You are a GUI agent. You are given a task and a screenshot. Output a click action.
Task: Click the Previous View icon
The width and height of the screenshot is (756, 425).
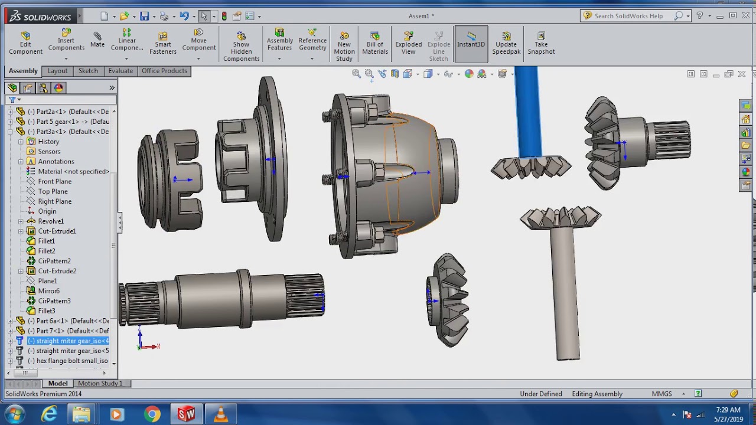point(382,74)
